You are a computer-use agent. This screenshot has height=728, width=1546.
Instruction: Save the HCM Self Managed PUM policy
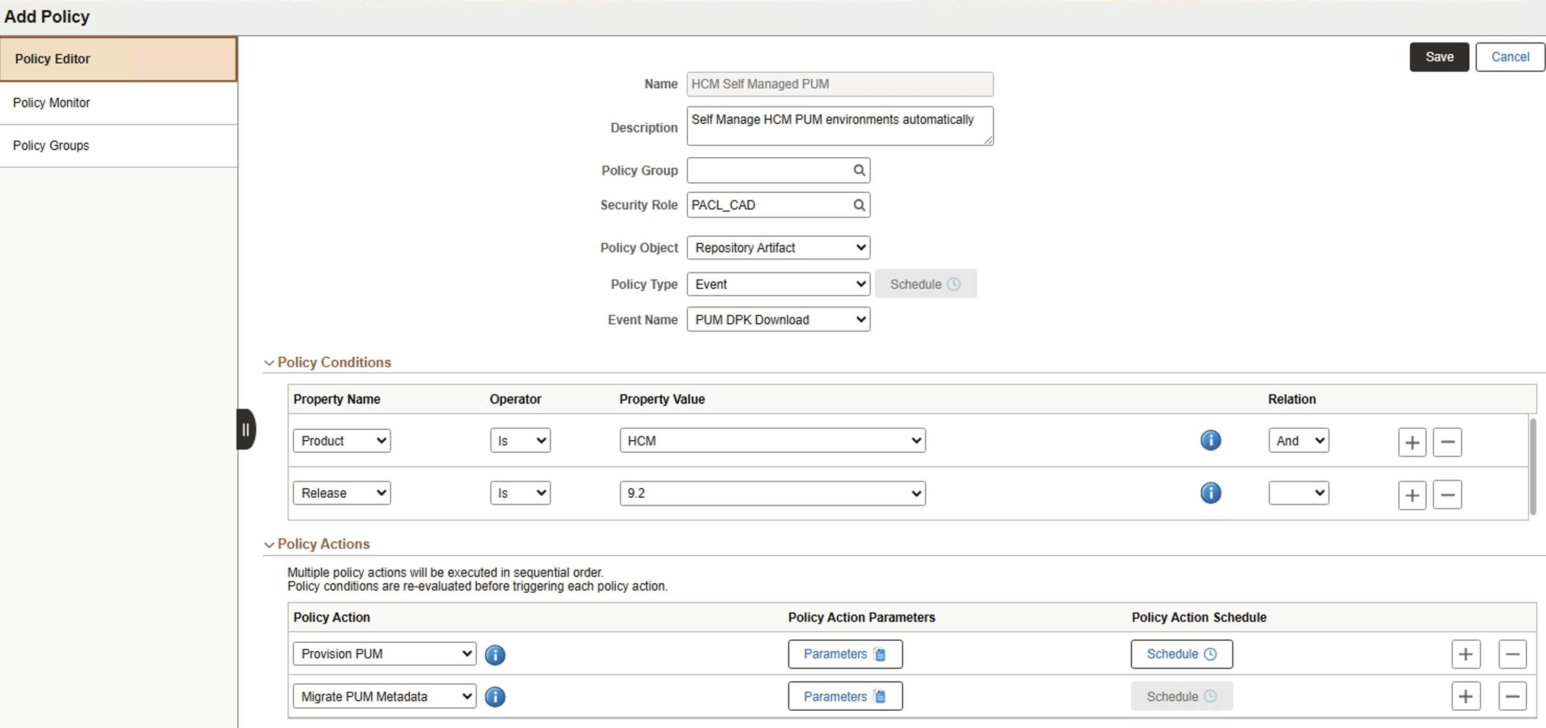coord(1438,56)
